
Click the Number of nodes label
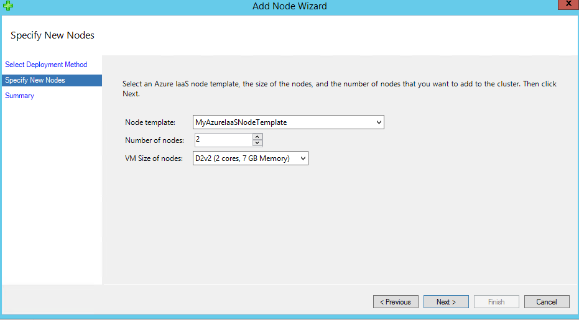click(x=154, y=140)
